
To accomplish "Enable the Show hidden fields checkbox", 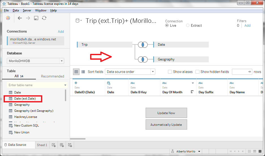I will click(x=197, y=72).
